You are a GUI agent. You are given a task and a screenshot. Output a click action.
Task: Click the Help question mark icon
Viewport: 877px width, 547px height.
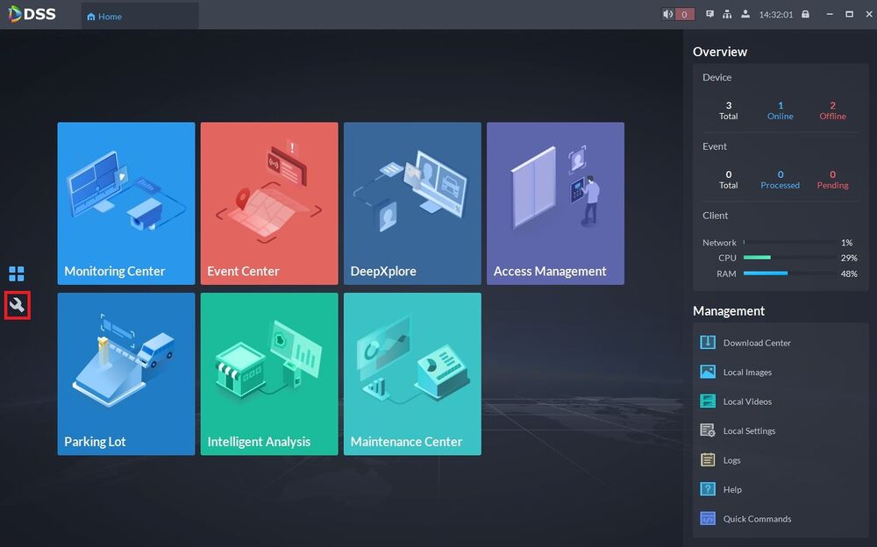click(708, 489)
